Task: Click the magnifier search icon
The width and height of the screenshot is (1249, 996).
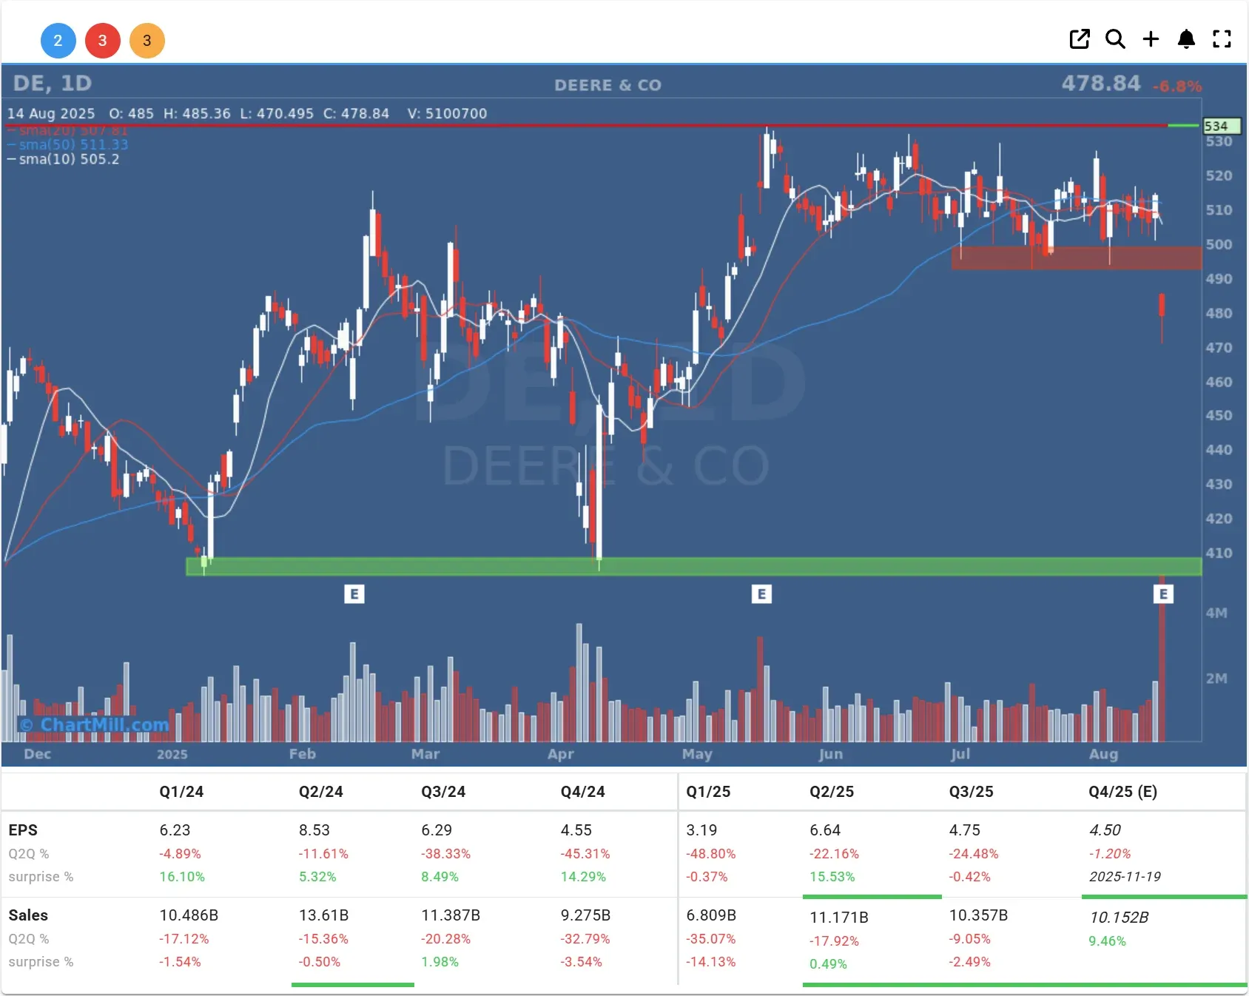Action: (x=1115, y=39)
